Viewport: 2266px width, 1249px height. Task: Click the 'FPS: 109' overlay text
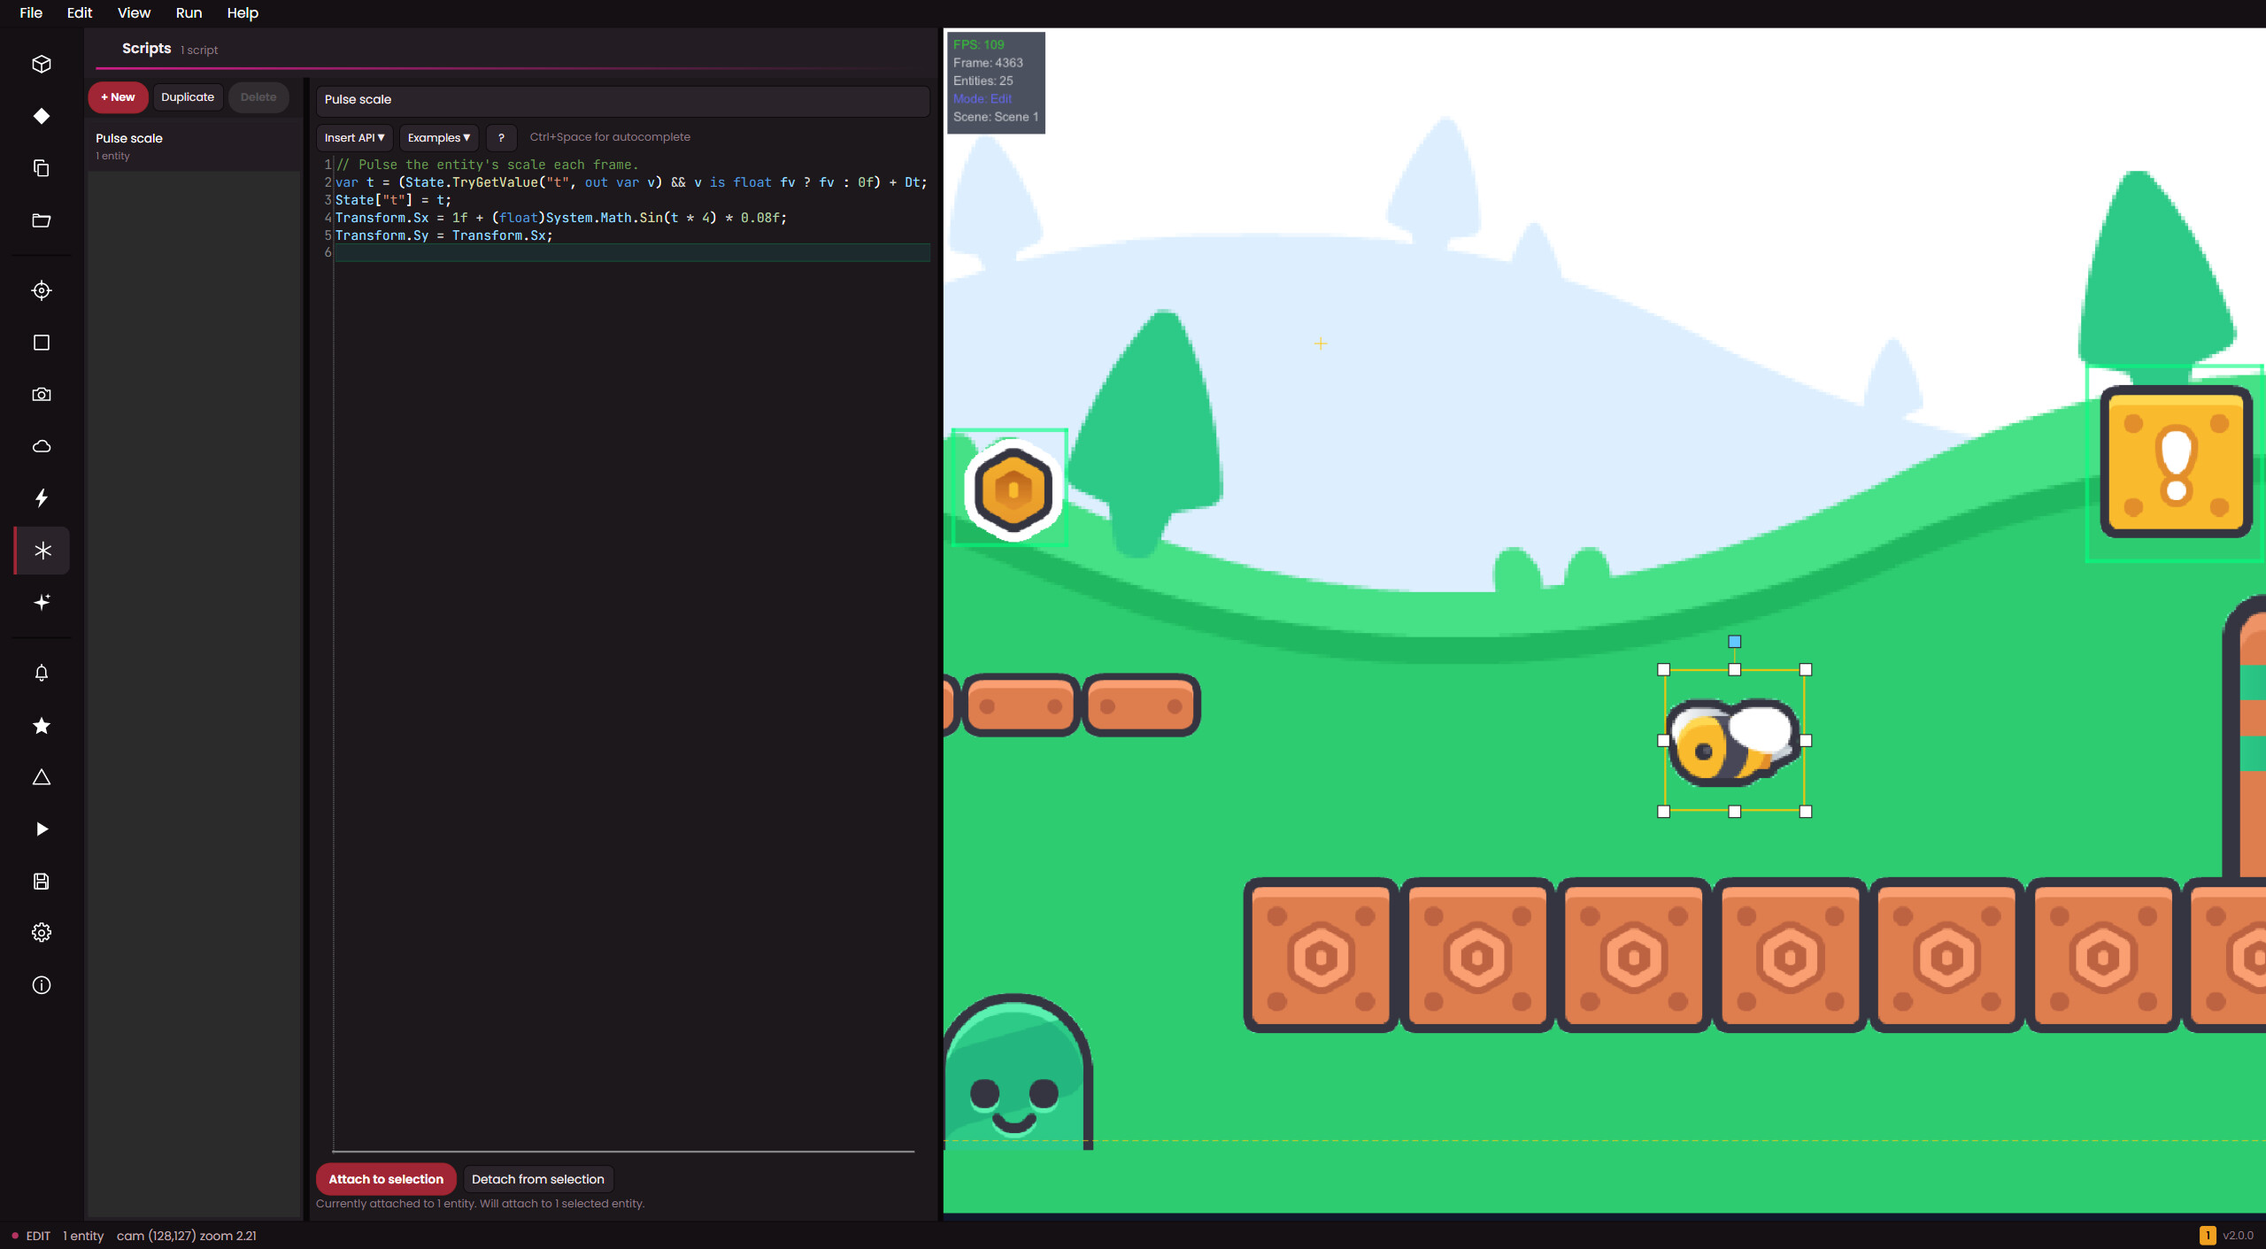978,44
